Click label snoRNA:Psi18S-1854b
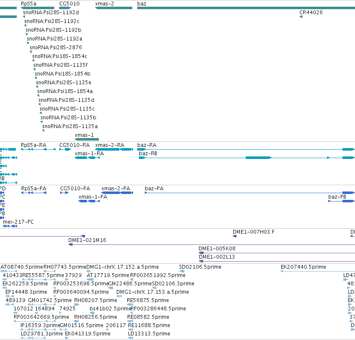 (63, 74)
